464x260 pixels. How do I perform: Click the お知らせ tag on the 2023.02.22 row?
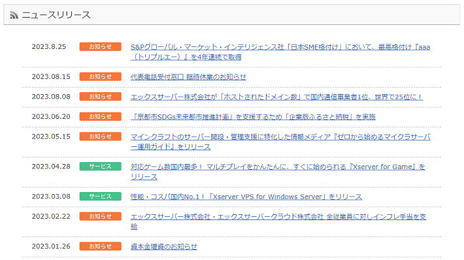101,216
